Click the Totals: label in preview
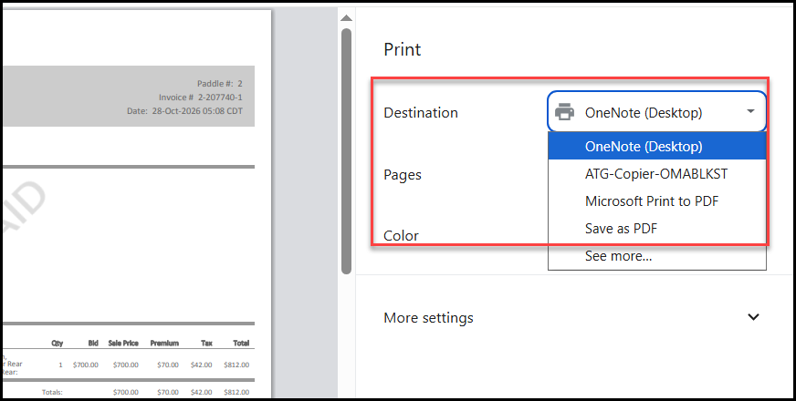The image size is (796, 401). coord(52,392)
